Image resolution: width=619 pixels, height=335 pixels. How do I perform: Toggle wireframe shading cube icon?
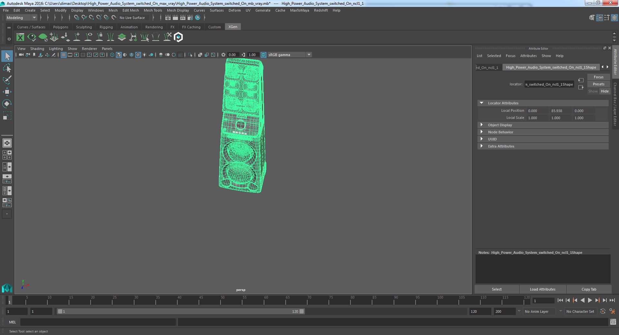click(x=112, y=55)
